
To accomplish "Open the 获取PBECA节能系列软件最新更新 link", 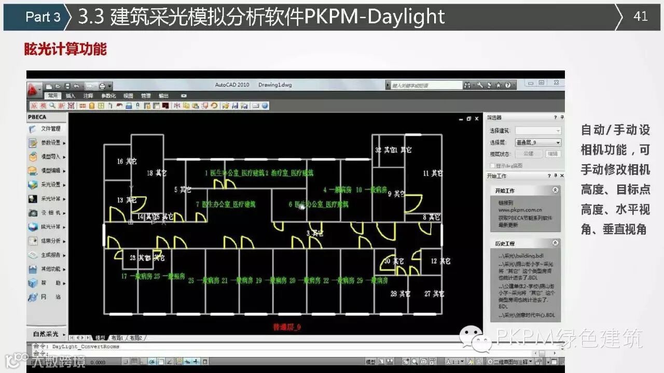I will [525, 222].
